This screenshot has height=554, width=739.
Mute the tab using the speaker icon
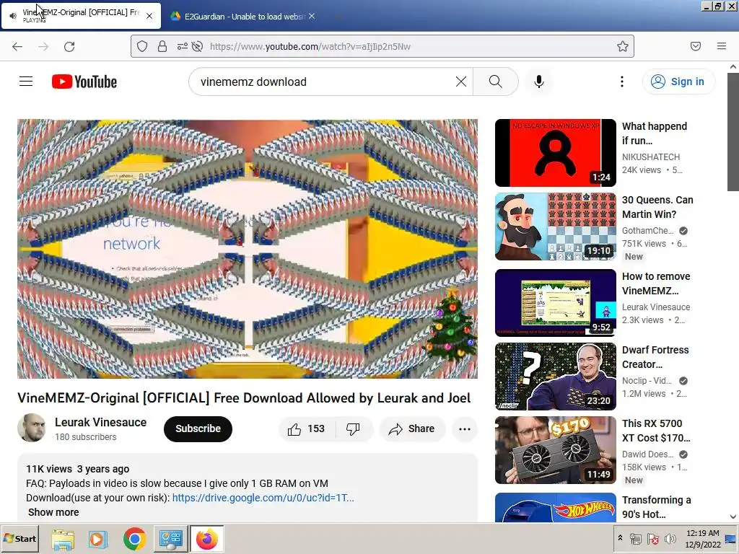(x=13, y=16)
